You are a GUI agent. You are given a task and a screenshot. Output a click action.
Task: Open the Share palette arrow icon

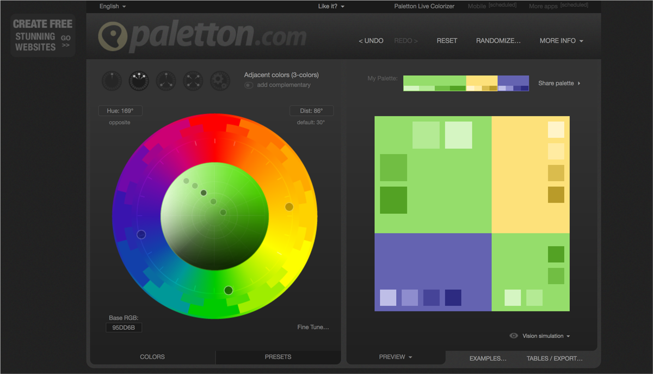tap(579, 83)
